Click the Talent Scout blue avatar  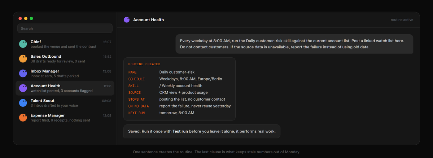[x=23, y=103]
